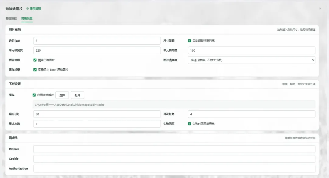This screenshot has width=329, height=178.
Task: Click the Cookie input field
Action: [x=174, y=159]
